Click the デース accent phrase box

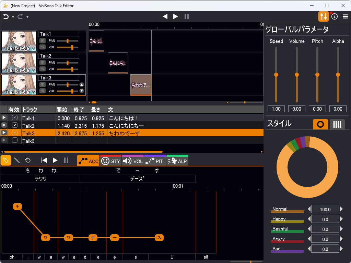point(138,179)
